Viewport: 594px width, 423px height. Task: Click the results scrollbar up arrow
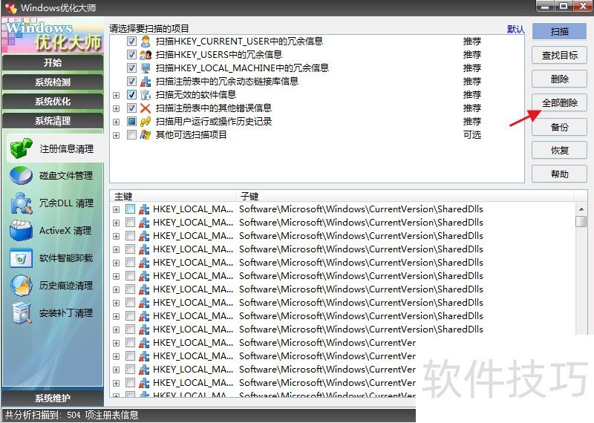coord(581,209)
